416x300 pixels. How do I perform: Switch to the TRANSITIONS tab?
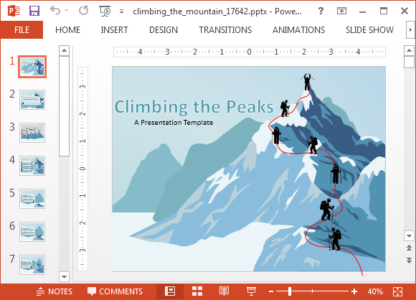(x=225, y=29)
